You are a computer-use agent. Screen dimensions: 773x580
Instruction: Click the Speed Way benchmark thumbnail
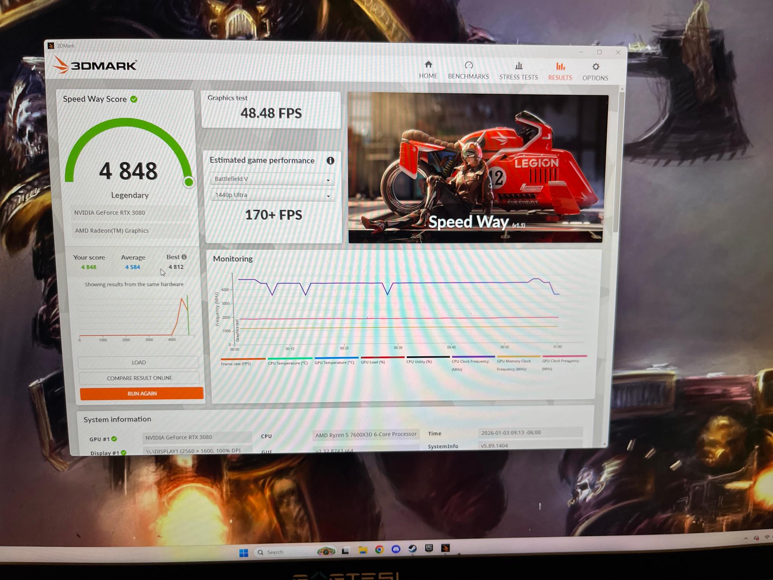[x=476, y=168]
